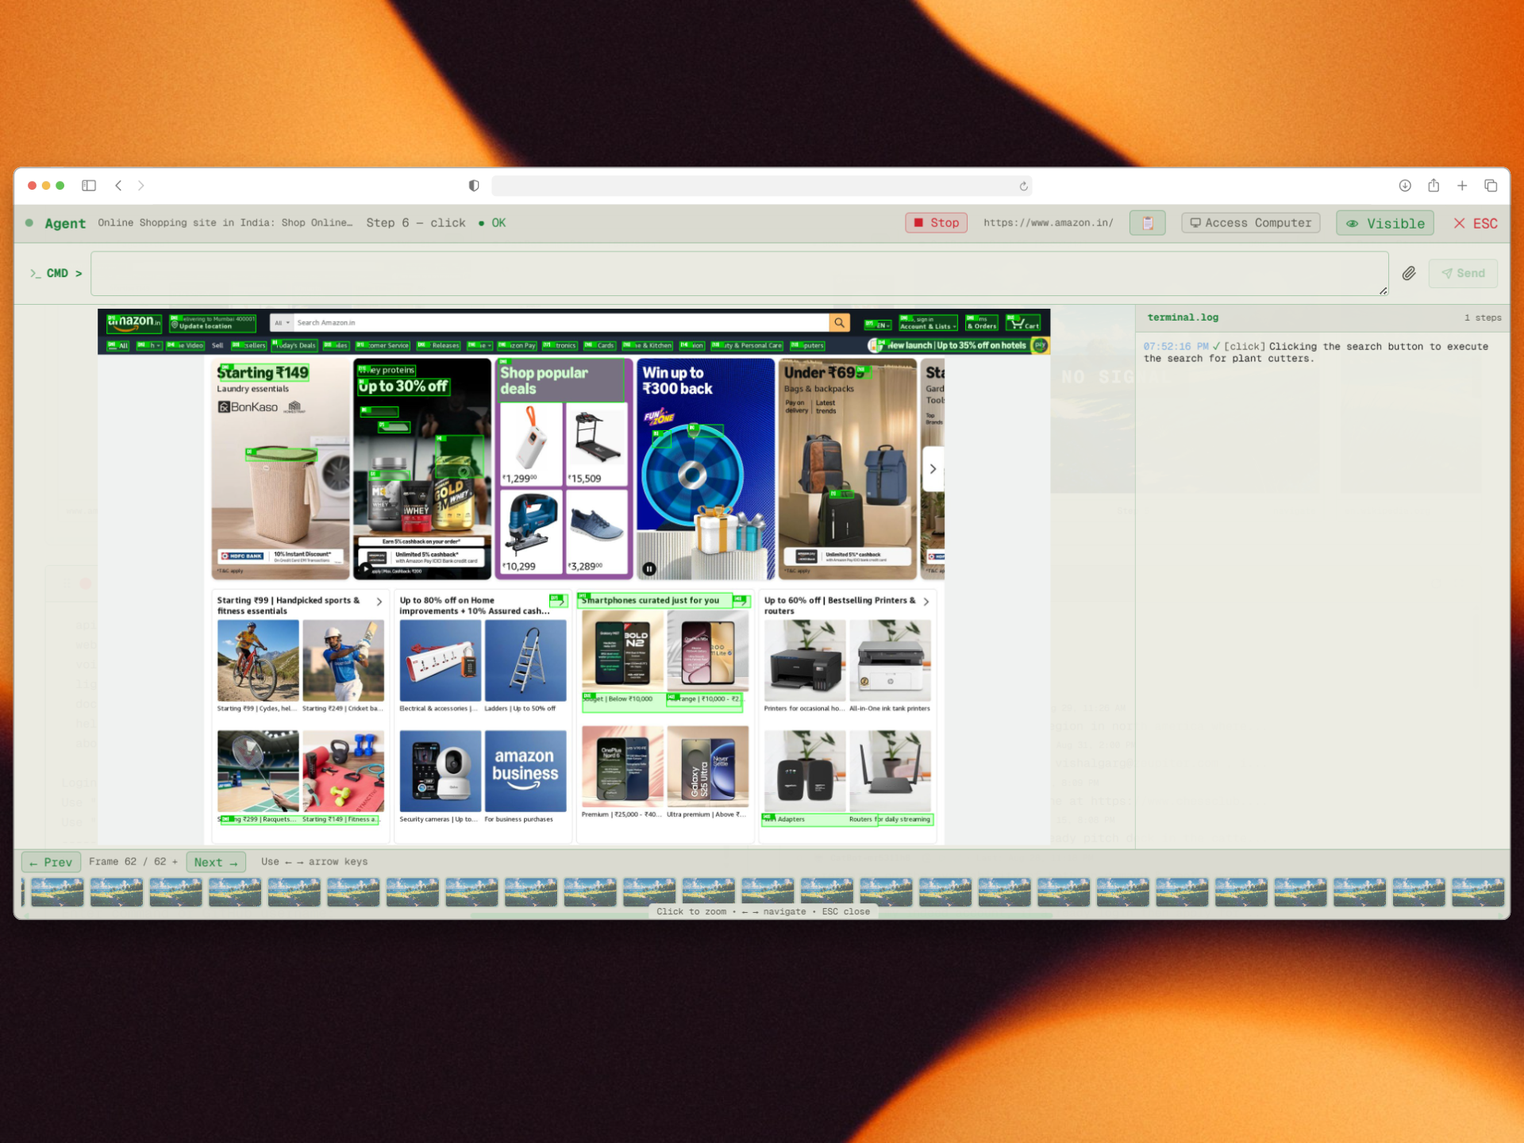Click the terminal.log panel title
The width and height of the screenshot is (1524, 1143).
pyautogui.click(x=1183, y=317)
